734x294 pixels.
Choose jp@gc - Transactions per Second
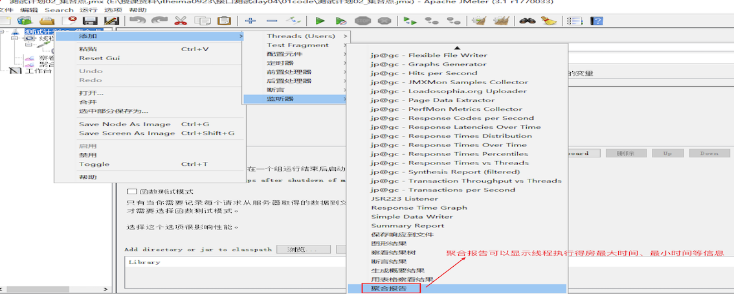click(457, 190)
